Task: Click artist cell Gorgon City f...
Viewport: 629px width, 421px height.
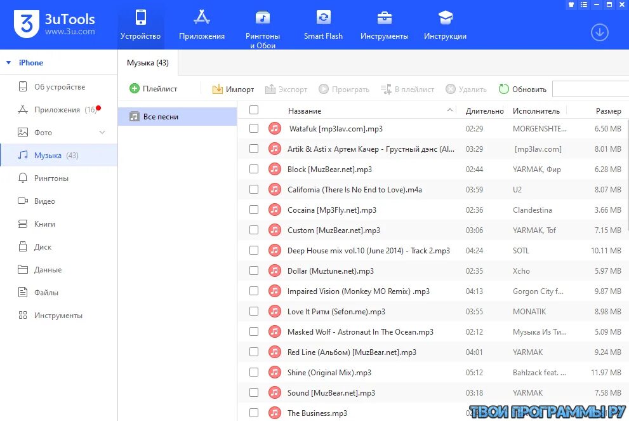Action: [538, 291]
